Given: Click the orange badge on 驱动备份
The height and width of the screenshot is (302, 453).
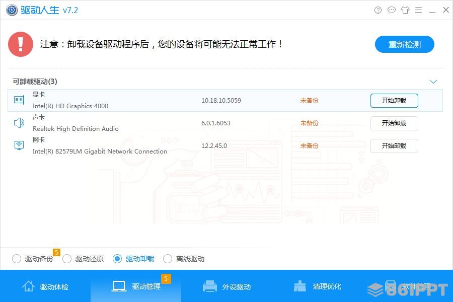Looking at the screenshot, I should pos(56,252).
